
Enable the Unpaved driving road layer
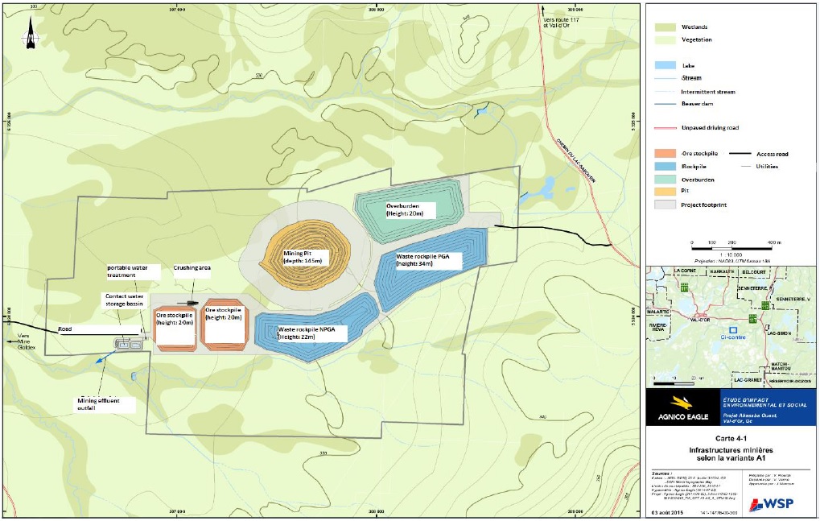coord(664,126)
